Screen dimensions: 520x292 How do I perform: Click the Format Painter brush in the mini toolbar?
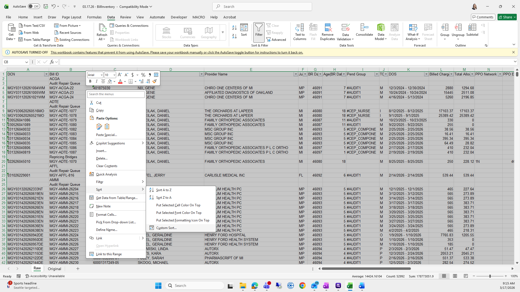click(x=154, y=81)
